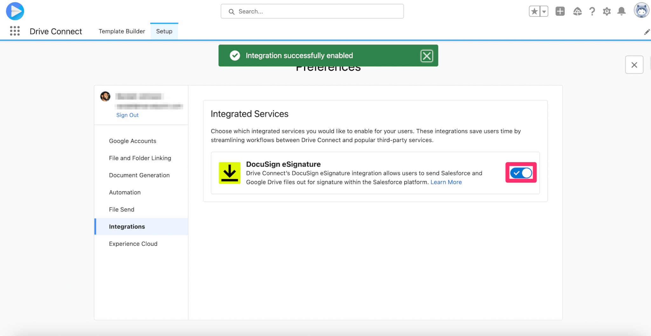The width and height of the screenshot is (651, 336).
Task: Focus the global Search field
Action: [312, 11]
